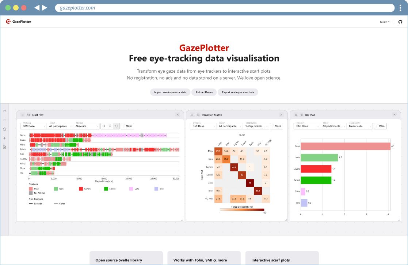Select the Redo icon in the left sidebar
408x265 pixels.
tap(5, 120)
